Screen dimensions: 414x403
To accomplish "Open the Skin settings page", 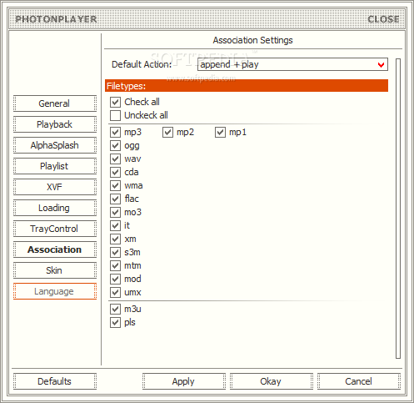I will (55, 270).
